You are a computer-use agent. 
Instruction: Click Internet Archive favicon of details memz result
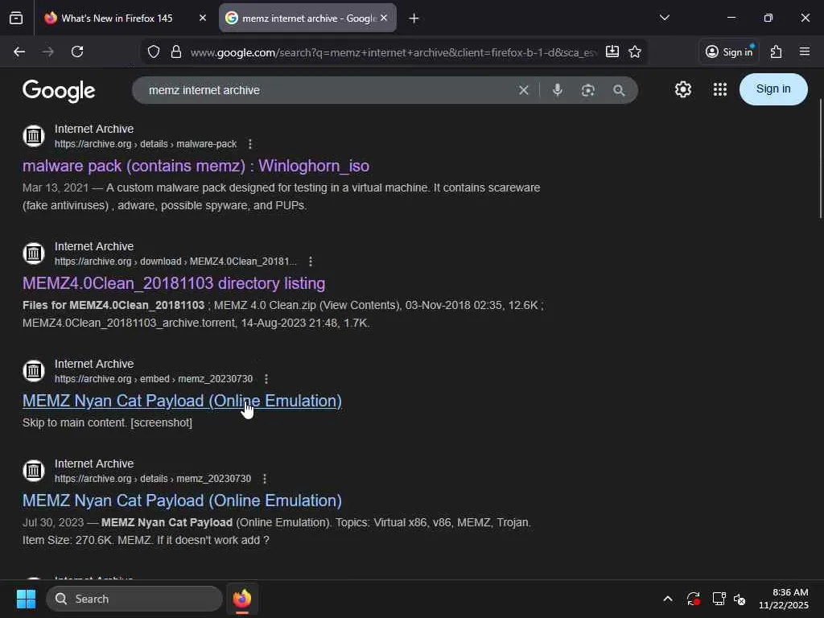pyautogui.click(x=34, y=470)
